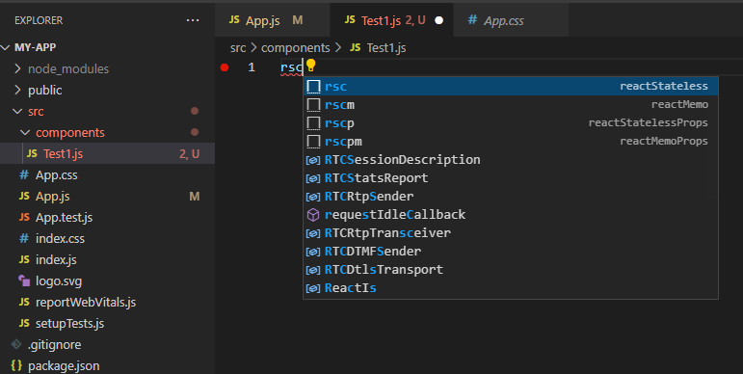Image resolution: width=743 pixels, height=374 pixels.
Task: Select the rscpm reactMemoProps suggestion
Action: pos(511,142)
